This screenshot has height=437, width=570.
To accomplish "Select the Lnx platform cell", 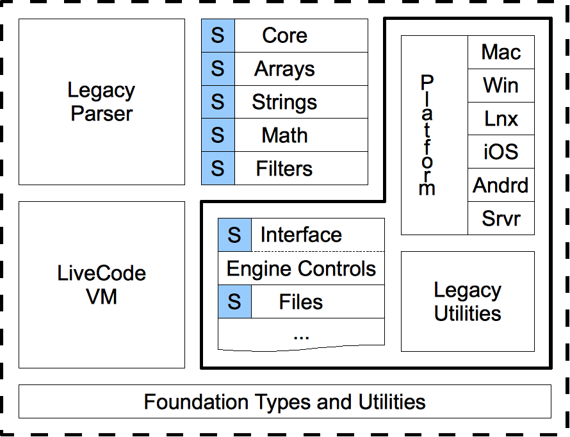I will (x=501, y=119).
